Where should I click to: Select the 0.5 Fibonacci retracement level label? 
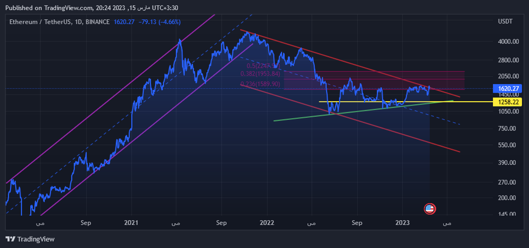(263, 66)
